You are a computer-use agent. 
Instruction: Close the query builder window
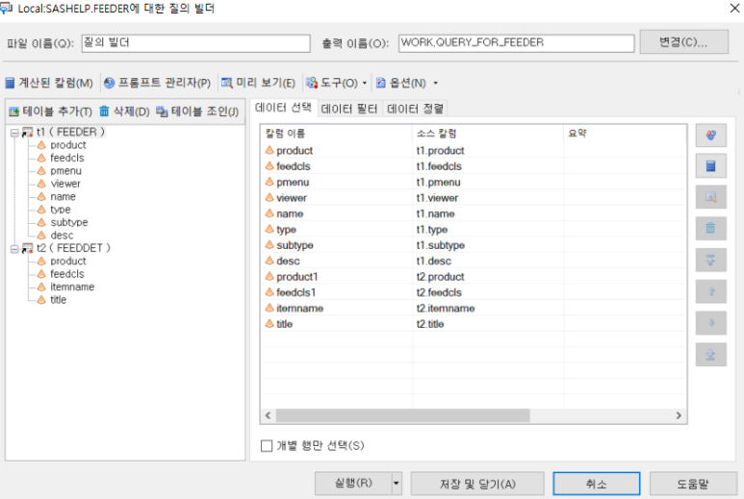(734, 8)
